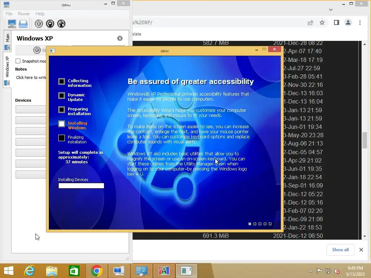The width and height of the screenshot is (371, 278).
Task: Open the Help menu in QtEmu
Action: coord(40,14)
